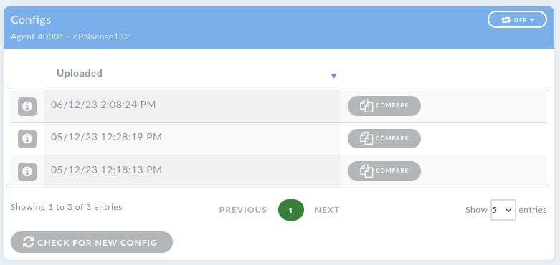Click the retweet-style auto-refresh icon
The height and width of the screenshot is (265, 560).
506,20
